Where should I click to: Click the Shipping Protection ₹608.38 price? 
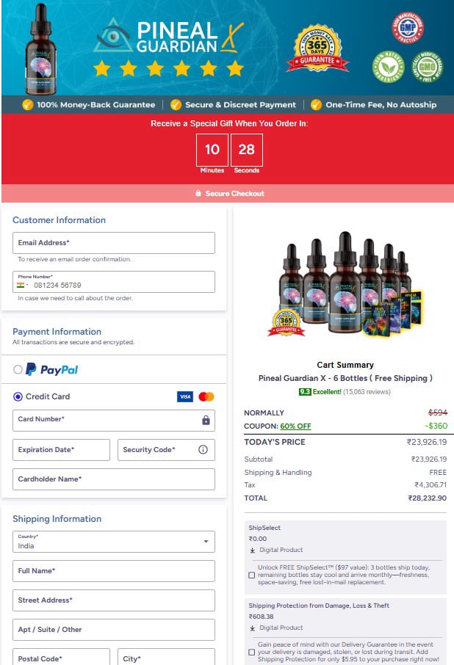(261, 617)
